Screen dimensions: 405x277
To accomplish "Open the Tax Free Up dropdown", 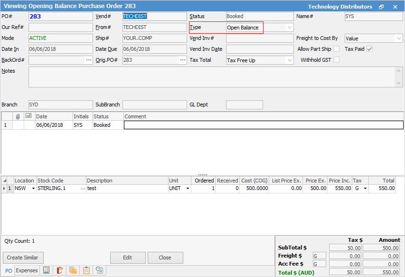I will pyautogui.click(x=289, y=60).
